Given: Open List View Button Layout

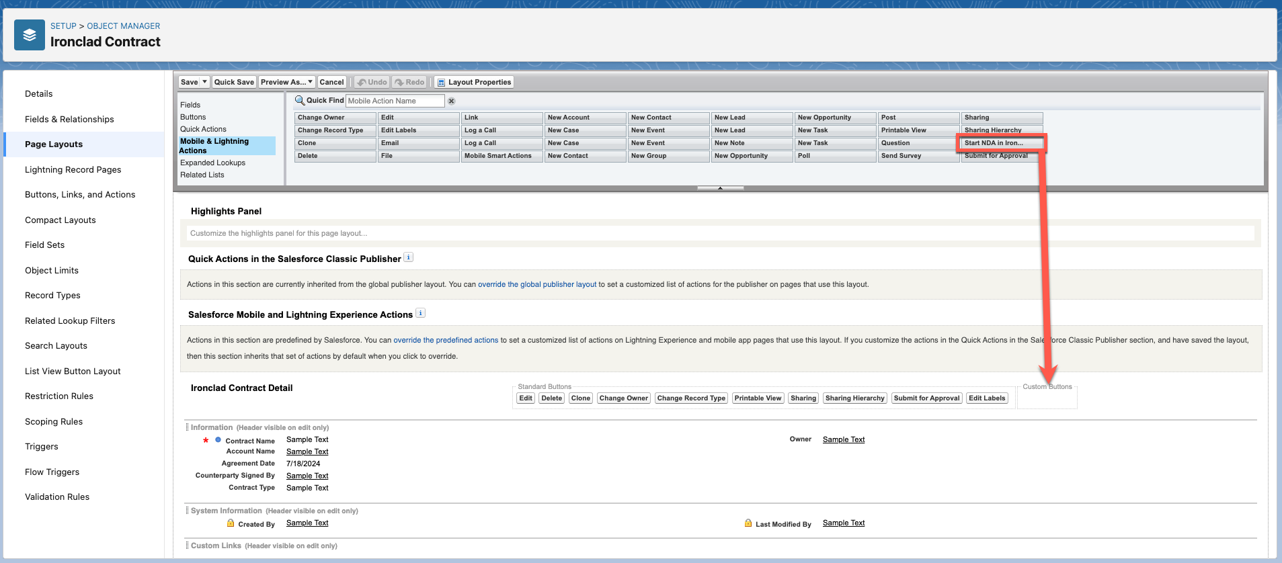Looking at the screenshot, I should (x=73, y=371).
